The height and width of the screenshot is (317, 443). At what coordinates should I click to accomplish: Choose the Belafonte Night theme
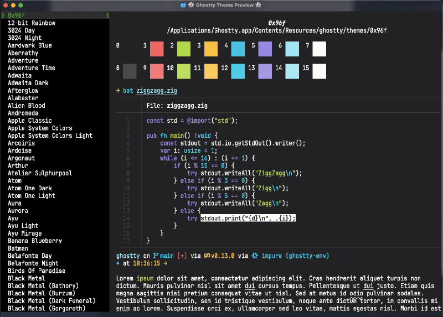coord(33,263)
